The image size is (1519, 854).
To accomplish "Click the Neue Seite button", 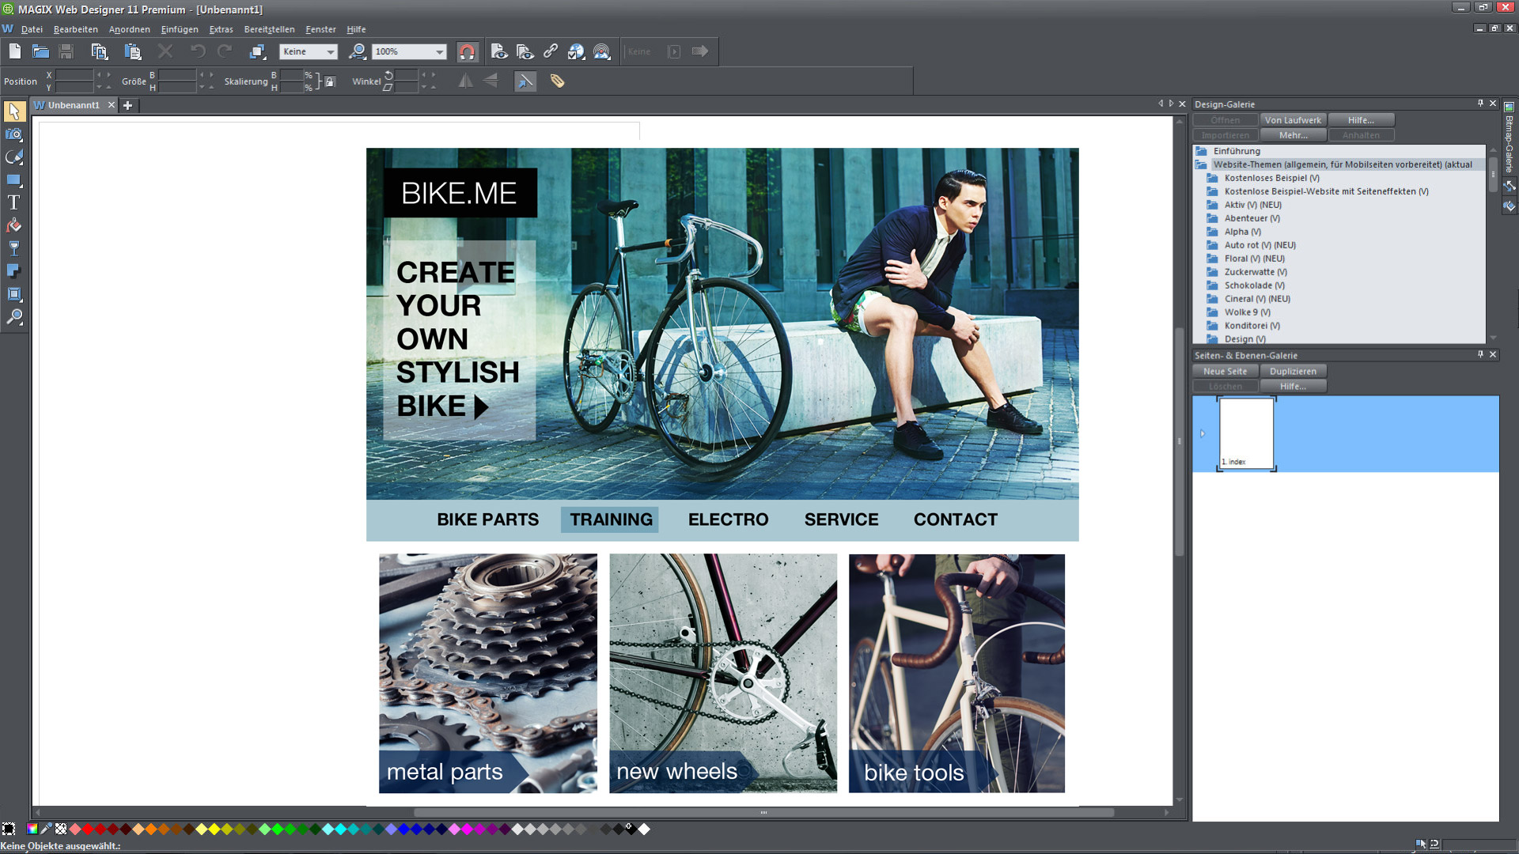I will tap(1224, 371).
